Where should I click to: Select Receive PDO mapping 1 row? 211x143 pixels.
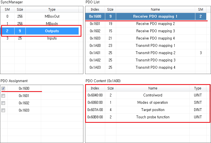pyautogui.click(x=155, y=16)
